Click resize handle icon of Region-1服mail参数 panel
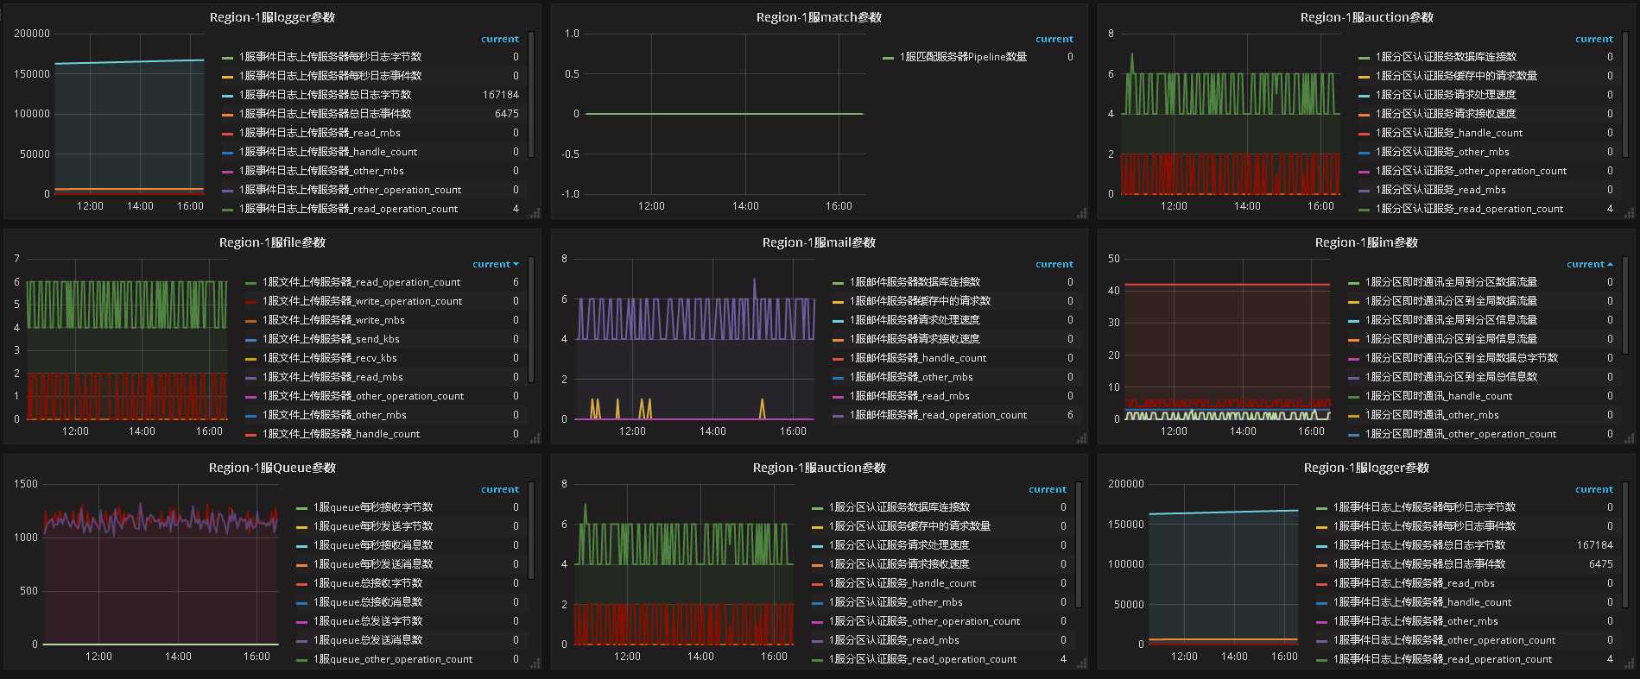Viewport: 1640px width, 679px height. click(1082, 438)
